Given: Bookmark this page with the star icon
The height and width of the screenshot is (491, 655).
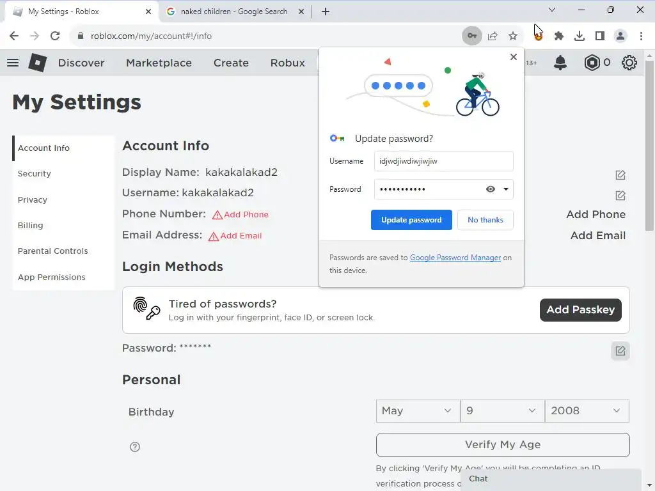Looking at the screenshot, I should click(513, 36).
